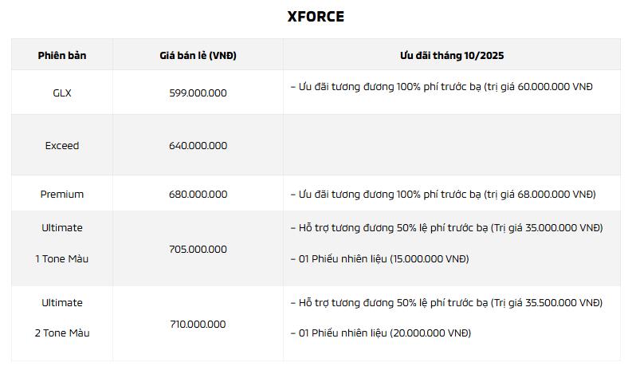The width and height of the screenshot is (632, 370).
Task: Click the 640.000.000 price value
Action: (198, 146)
